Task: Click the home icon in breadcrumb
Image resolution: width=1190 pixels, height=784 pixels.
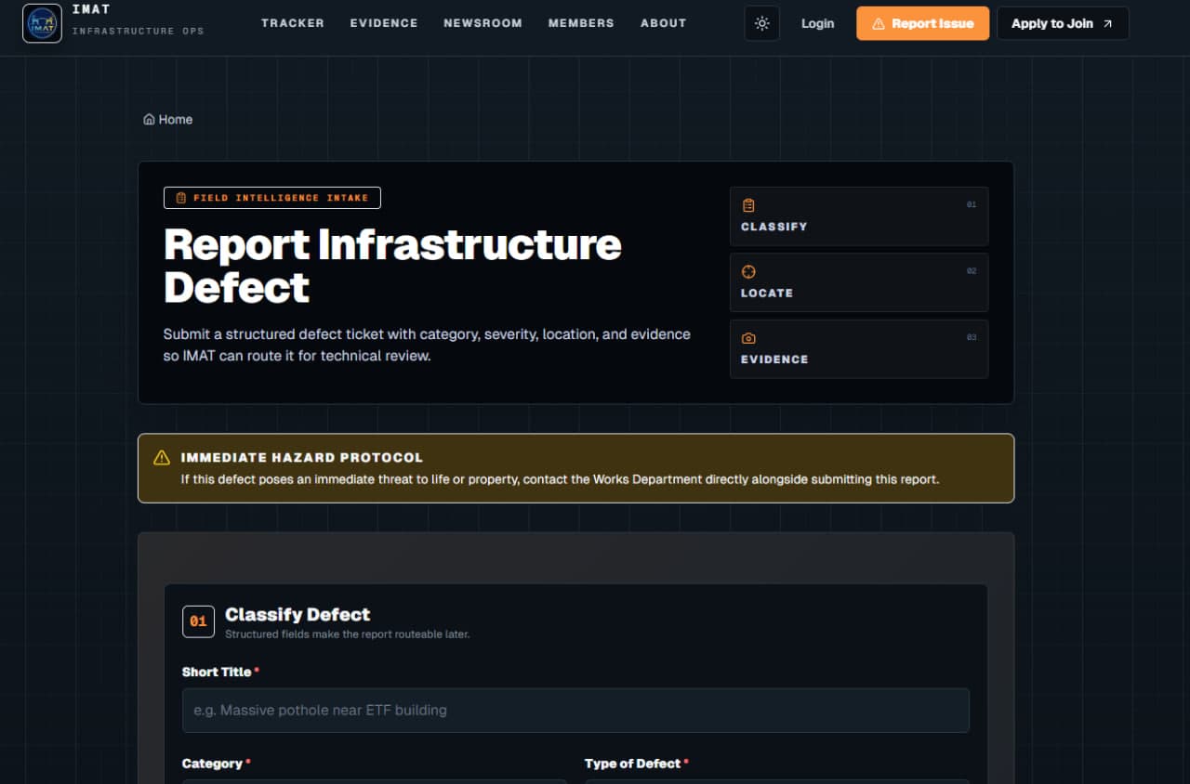Action: [149, 119]
